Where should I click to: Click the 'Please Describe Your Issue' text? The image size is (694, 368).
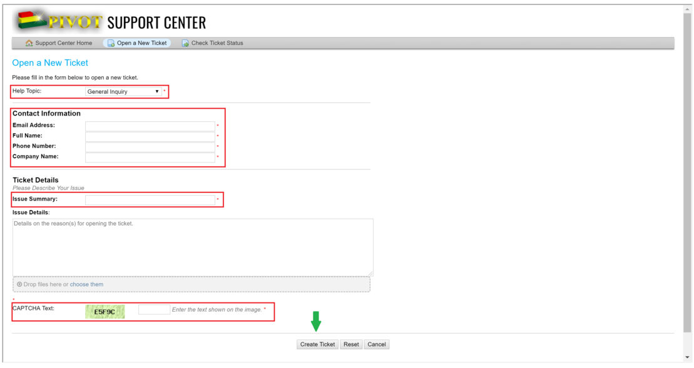tap(48, 188)
